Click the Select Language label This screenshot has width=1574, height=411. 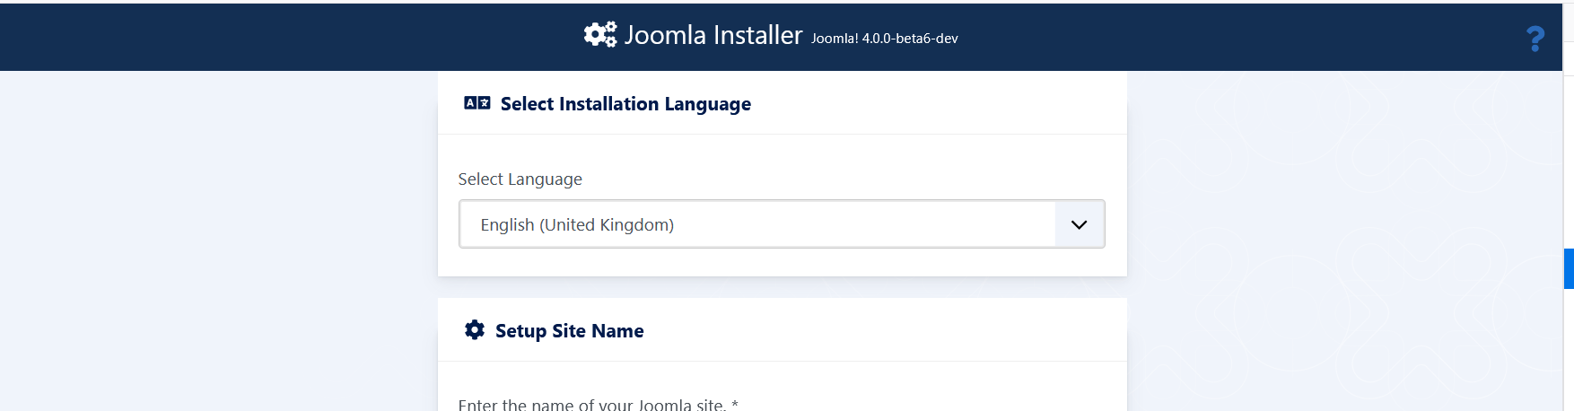(x=520, y=179)
